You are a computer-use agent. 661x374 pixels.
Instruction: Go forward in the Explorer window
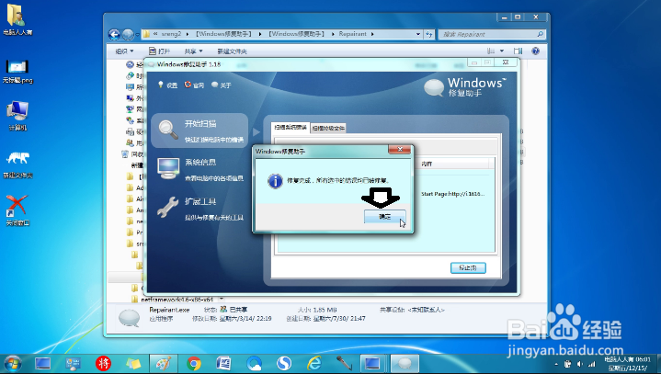pyautogui.click(x=128, y=35)
